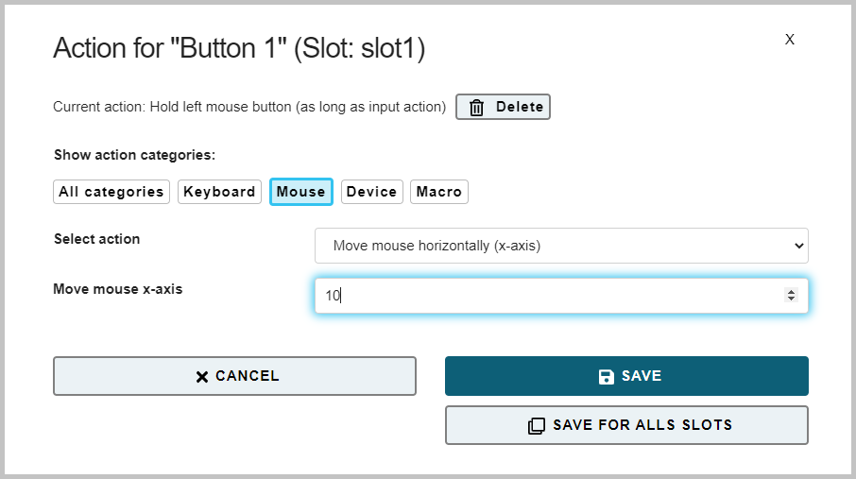856x479 pixels.
Task: Select the Mouse category filter
Action: pos(300,192)
